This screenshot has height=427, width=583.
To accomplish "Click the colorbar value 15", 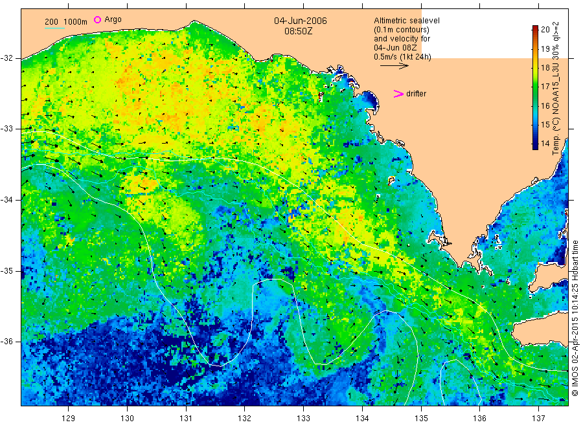I will pyautogui.click(x=545, y=125).
